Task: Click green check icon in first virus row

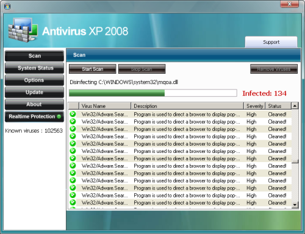Action: coord(73,114)
